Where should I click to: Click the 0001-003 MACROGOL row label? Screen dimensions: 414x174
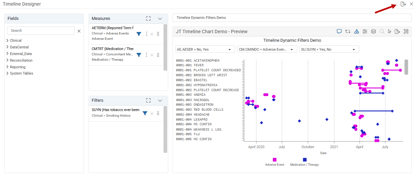click(x=193, y=100)
